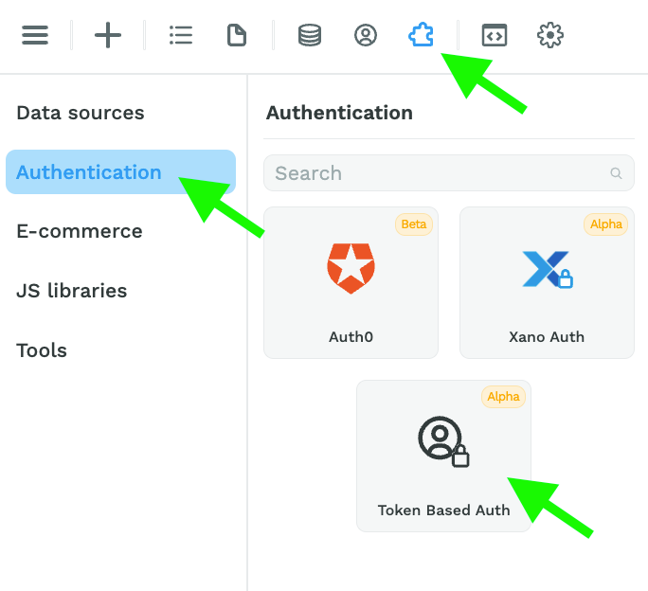The width and height of the screenshot is (648, 591).
Task: Click the magnifier icon in Search
Action: pos(616,173)
